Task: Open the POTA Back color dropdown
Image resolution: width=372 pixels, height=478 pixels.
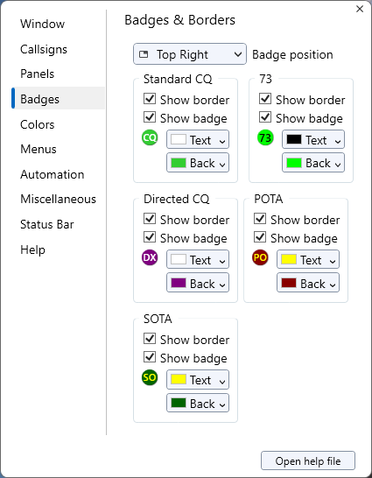Action: [308, 283]
